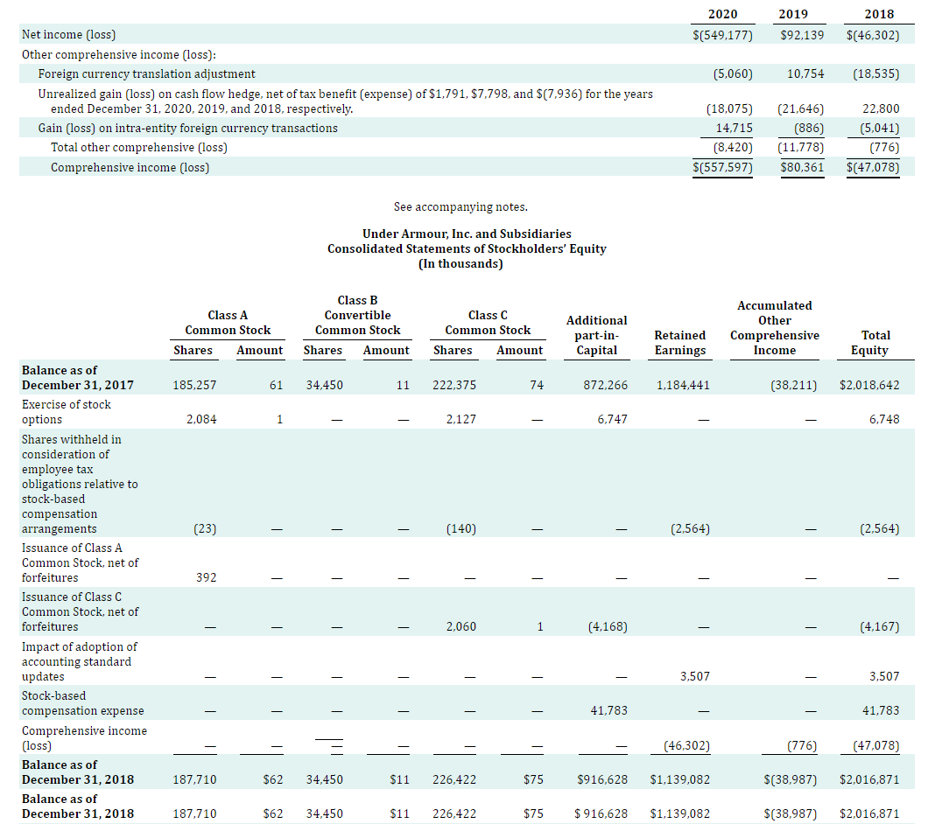Click the Class B Convertible Common Stock header
This screenshot has height=824, width=935.
pyautogui.click(x=357, y=315)
